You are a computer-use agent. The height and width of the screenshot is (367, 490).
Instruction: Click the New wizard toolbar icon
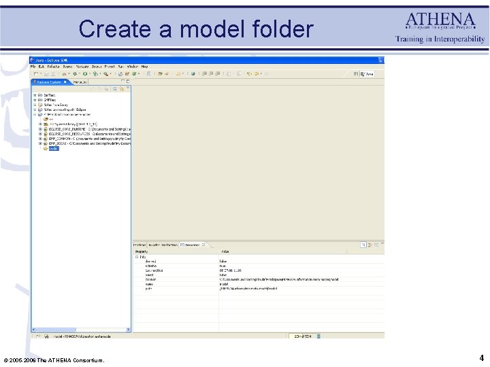tap(35, 74)
